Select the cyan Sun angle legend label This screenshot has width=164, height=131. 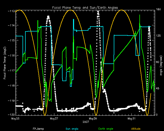pos(72,129)
